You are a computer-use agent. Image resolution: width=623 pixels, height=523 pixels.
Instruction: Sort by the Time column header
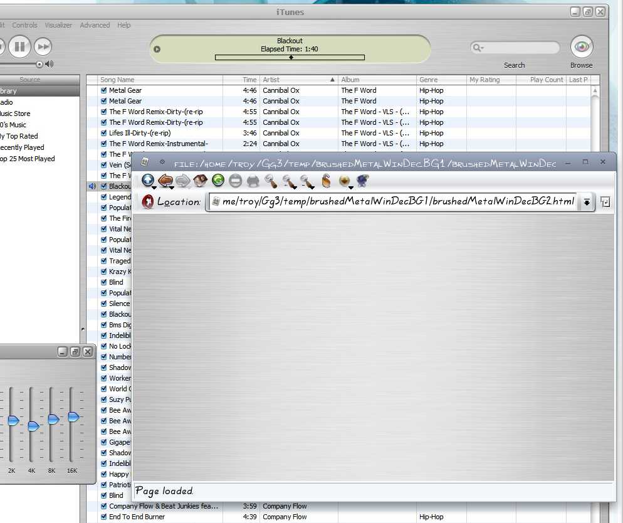pos(241,80)
